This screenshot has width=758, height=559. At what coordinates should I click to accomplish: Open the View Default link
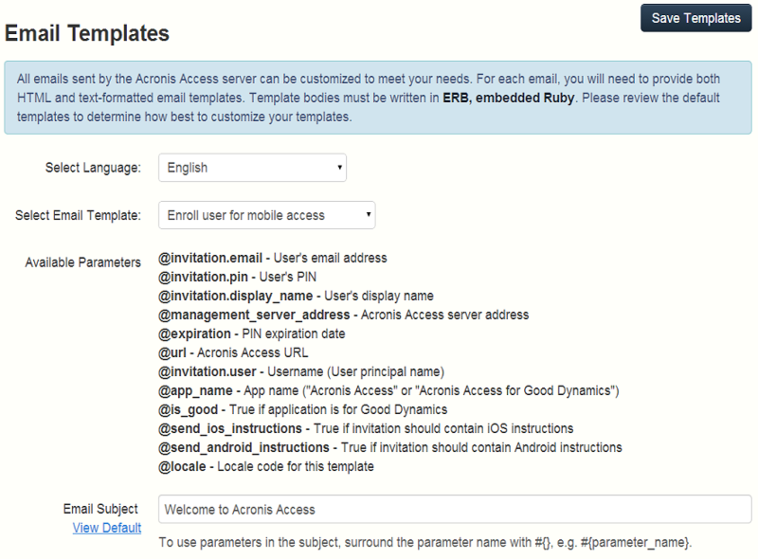coord(107,528)
